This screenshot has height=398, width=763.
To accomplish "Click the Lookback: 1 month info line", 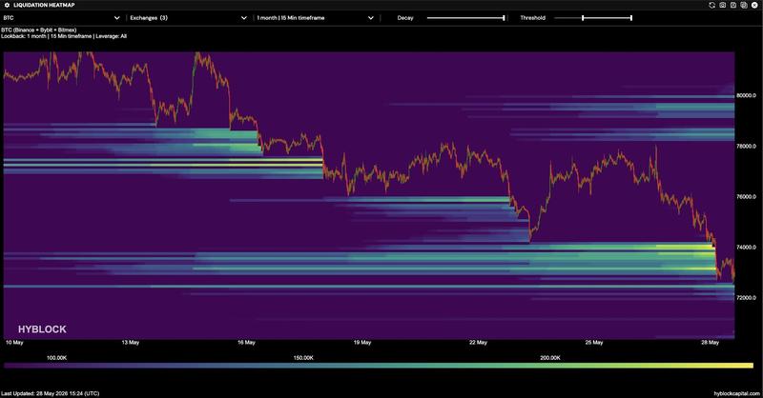I will [x=64, y=36].
